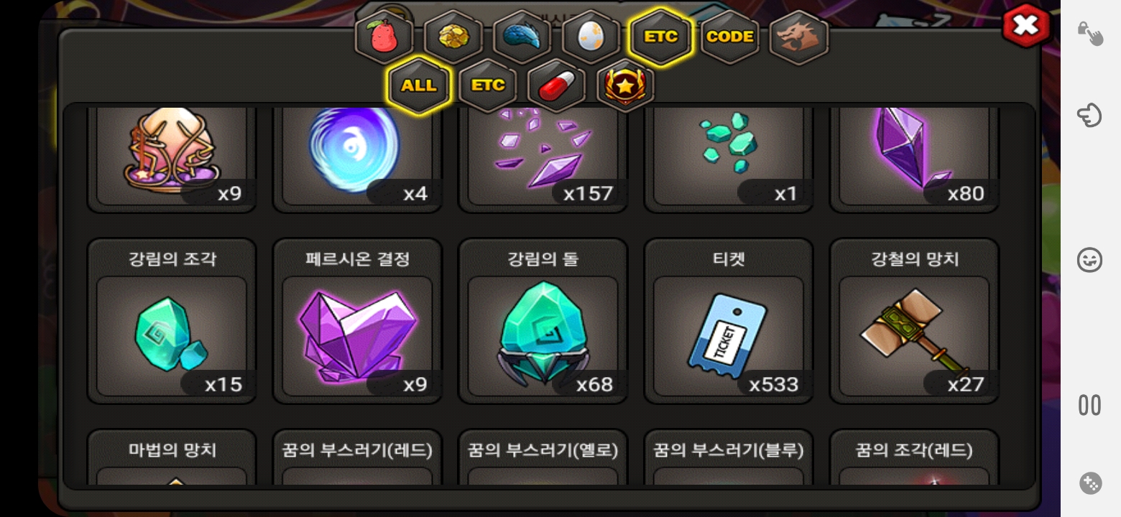Select the 티켓 ticket item x533
The image size is (1121, 517).
click(729, 321)
